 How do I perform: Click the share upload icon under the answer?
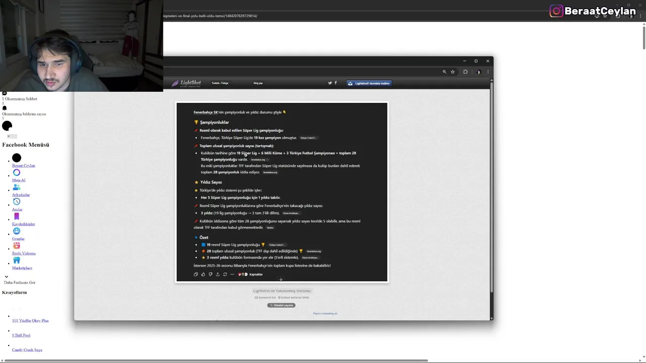click(218, 274)
